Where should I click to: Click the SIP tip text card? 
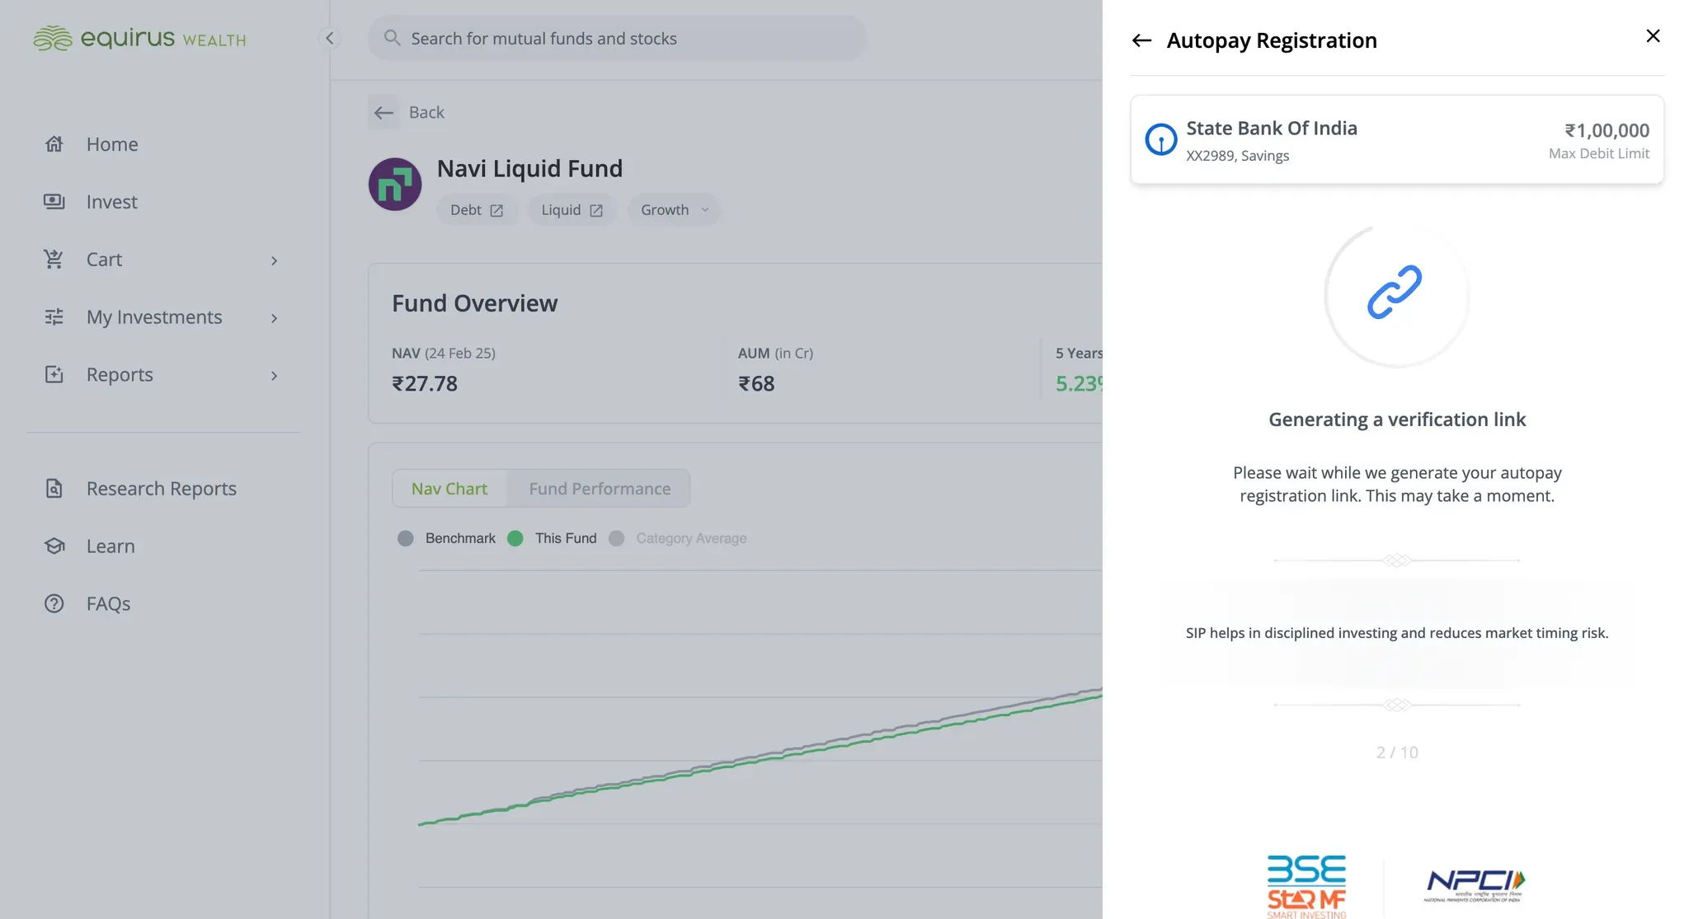tap(1397, 633)
